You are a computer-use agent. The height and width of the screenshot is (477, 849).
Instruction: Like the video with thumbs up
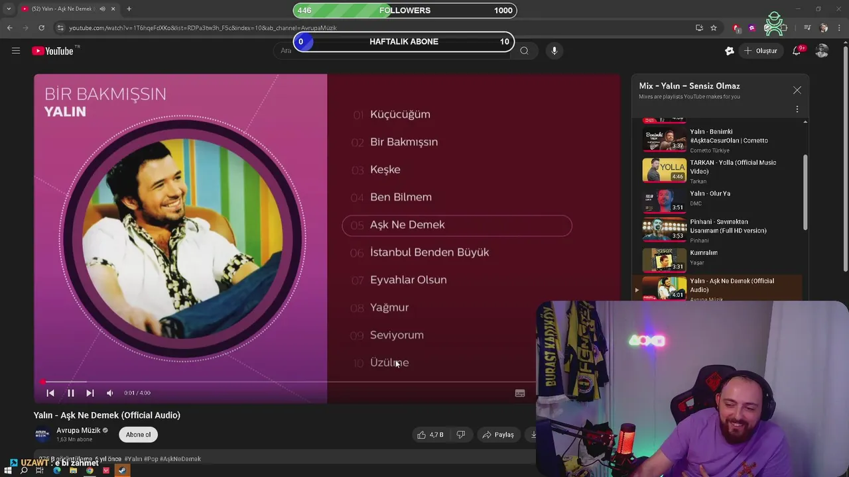[430, 435]
